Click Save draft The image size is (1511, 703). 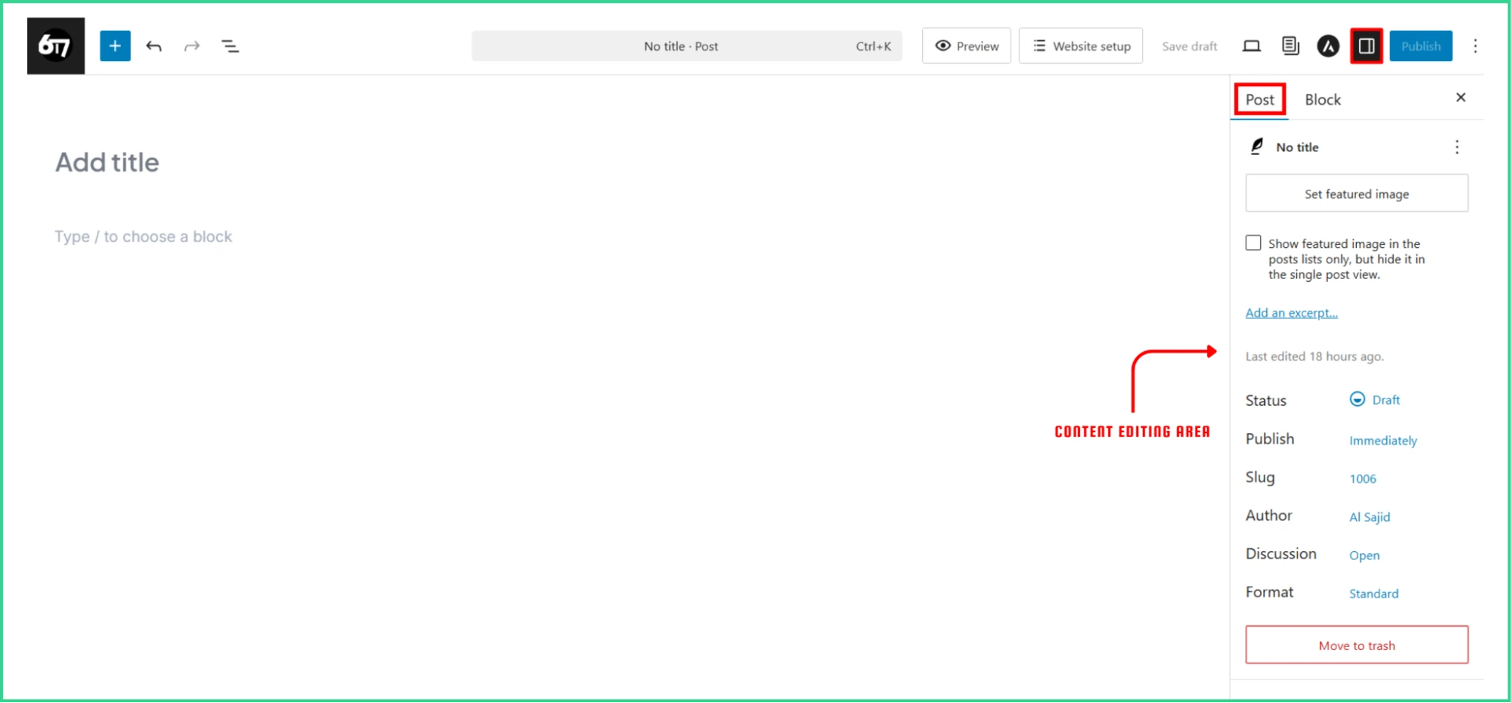[x=1189, y=46]
